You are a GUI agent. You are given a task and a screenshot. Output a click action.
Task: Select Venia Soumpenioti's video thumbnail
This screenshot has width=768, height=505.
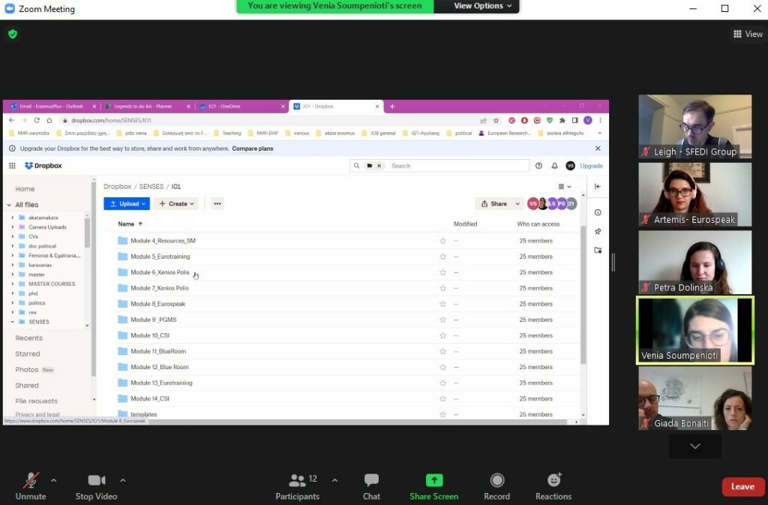click(x=695, y=331)
